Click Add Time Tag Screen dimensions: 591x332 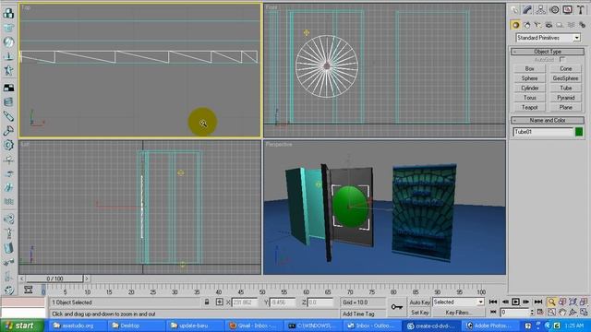click(x=358, y=314)
